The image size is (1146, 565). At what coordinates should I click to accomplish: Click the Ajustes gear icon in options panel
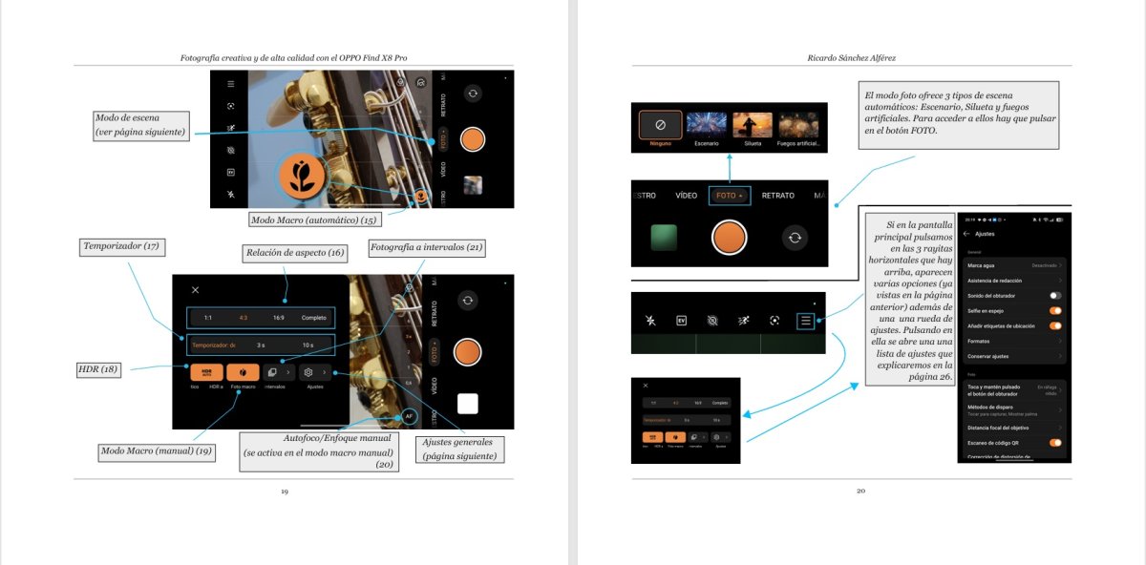click(x=308, y=371)
